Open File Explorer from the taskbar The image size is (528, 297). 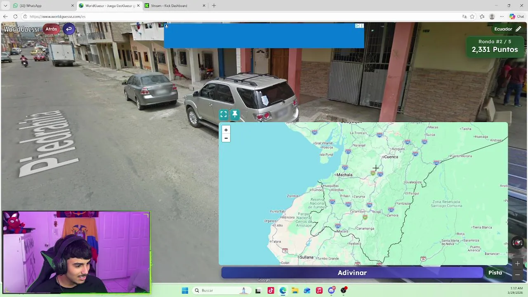(295, 290)
